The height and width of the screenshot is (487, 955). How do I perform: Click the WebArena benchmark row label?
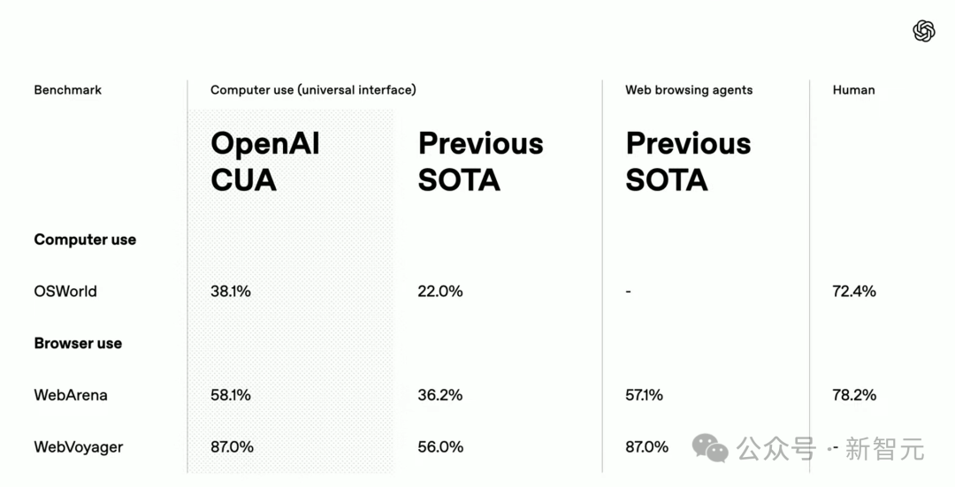71,395
